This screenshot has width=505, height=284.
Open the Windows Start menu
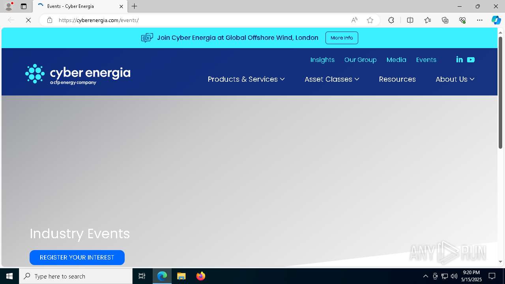pyautogui.click(x=9, y=276)
